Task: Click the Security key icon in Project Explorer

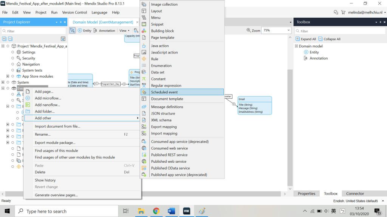Action: coord(19,58)
